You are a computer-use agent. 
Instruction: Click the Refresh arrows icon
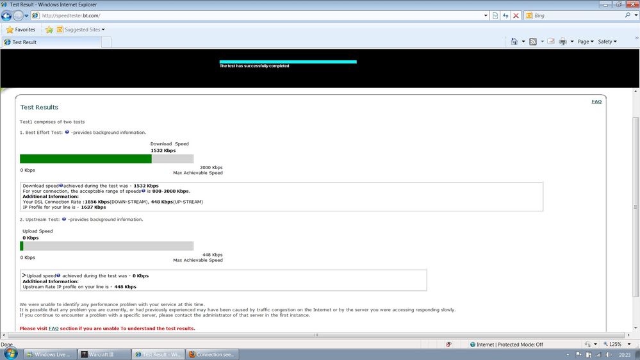[x=505, y=15]
